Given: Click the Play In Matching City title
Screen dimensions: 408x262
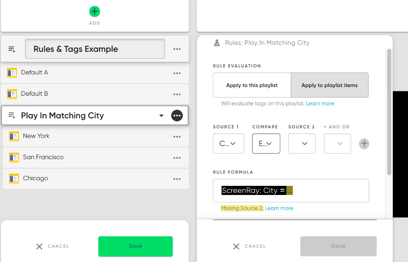Looking at the screenshot, I should pyautogui.click(x=63, y=115).
